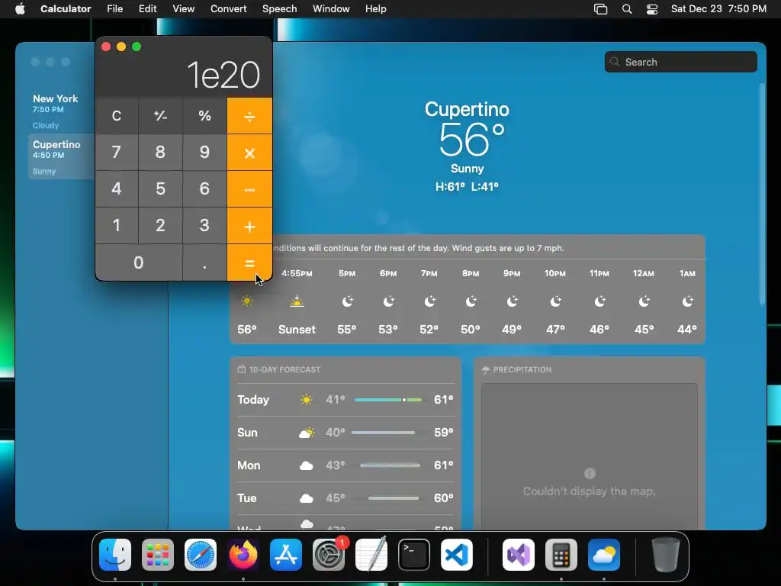Screen dimensions: 781x586
Task: Click the Mon forecast row
Action: (x=346, y=465)
